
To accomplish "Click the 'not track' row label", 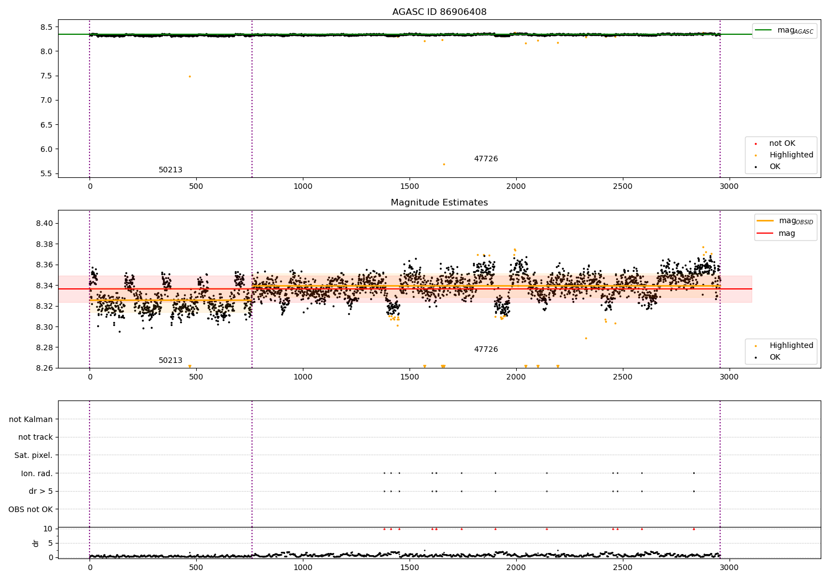I will click(35, 437).
